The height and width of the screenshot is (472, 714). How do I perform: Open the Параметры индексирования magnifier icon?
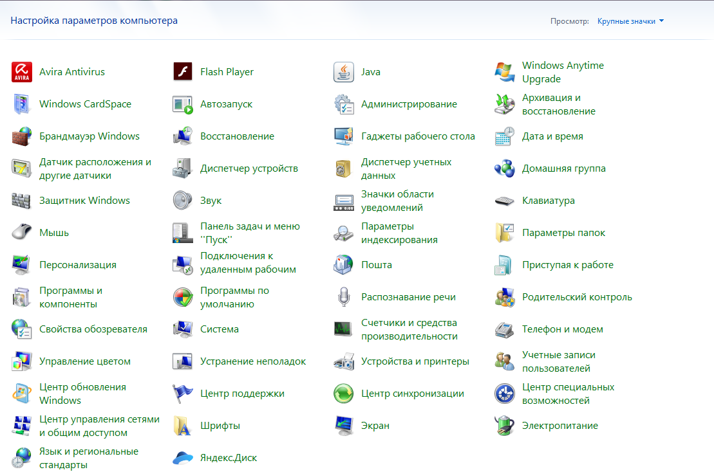(343, 233)
